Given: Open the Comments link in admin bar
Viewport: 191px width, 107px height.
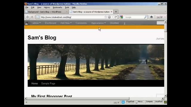Looking at the screenshot, I should tap(81, 23).
